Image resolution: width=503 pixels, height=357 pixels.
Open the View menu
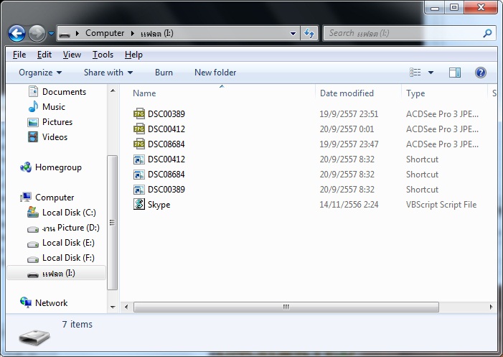pos(72,55)
